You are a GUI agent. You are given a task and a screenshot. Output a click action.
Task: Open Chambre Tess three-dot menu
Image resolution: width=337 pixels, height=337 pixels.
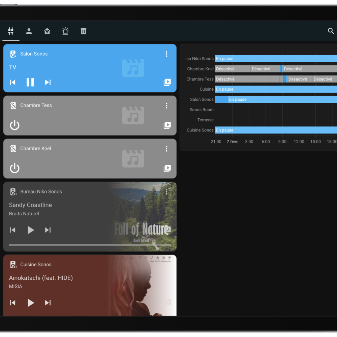coord(166,105)
